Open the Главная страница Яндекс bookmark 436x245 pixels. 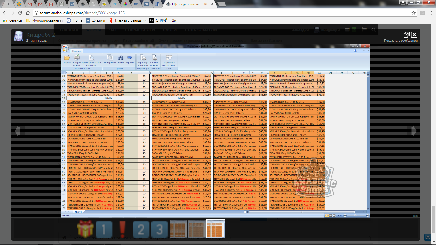coord(127,20)
